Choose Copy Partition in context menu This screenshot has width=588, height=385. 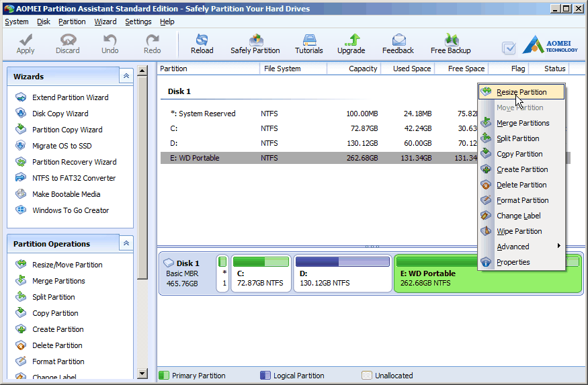click(521, 154)
